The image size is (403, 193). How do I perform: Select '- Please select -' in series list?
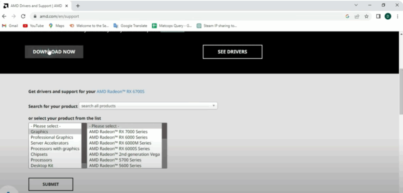pos(125,126)
